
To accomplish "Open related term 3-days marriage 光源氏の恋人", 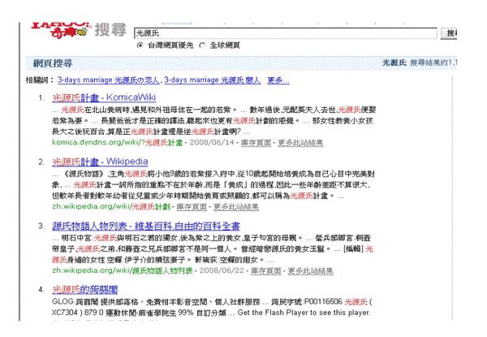I will click(109, 80).
